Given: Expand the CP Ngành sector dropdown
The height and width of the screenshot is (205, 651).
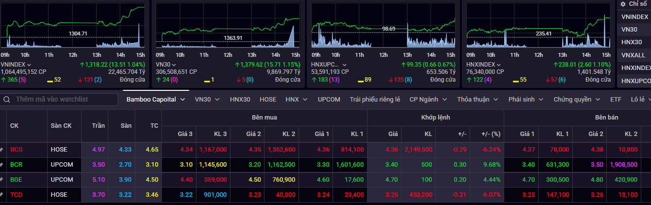Looking at the screenshot, I should tap(428, 99).
